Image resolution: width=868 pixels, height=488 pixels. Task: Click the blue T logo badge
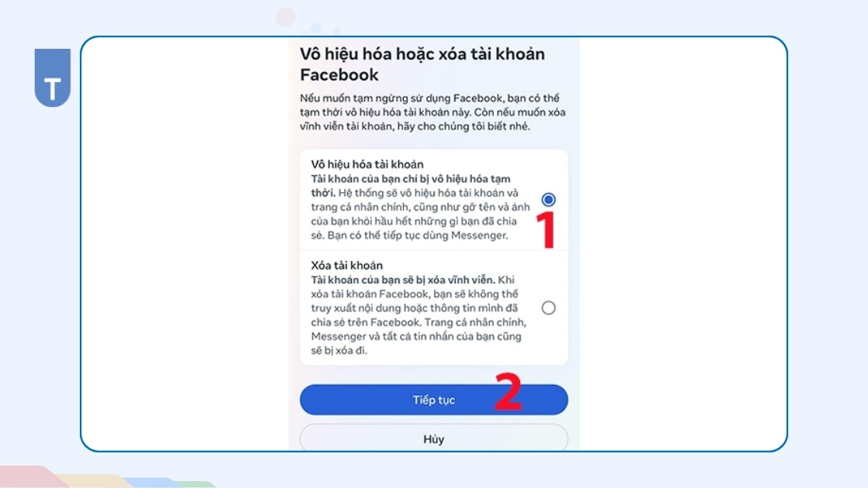53,77
